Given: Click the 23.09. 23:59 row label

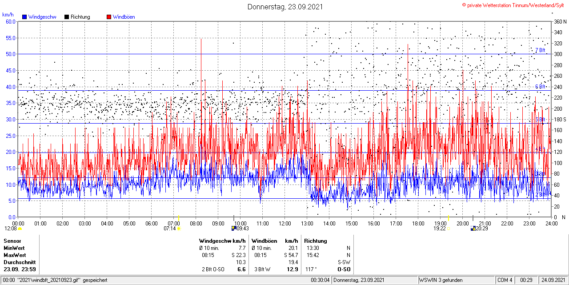Looking at the screenshot, I should tap(20, 269).
